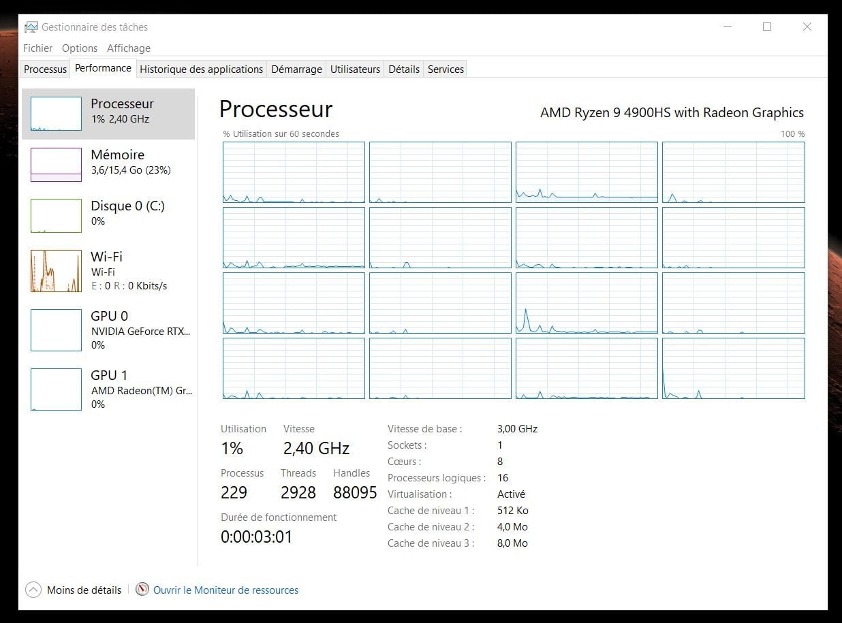Click the Task Manager app icon in title bar
Image resolution: width=842 pixels, height=623 pixels.
31,27
